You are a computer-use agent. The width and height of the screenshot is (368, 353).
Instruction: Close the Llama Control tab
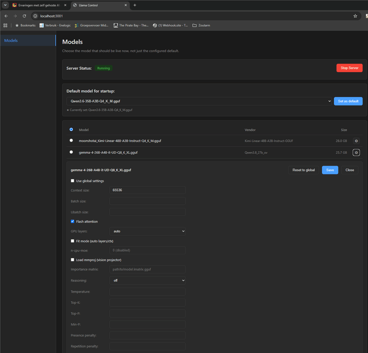(x=126, y=5)
